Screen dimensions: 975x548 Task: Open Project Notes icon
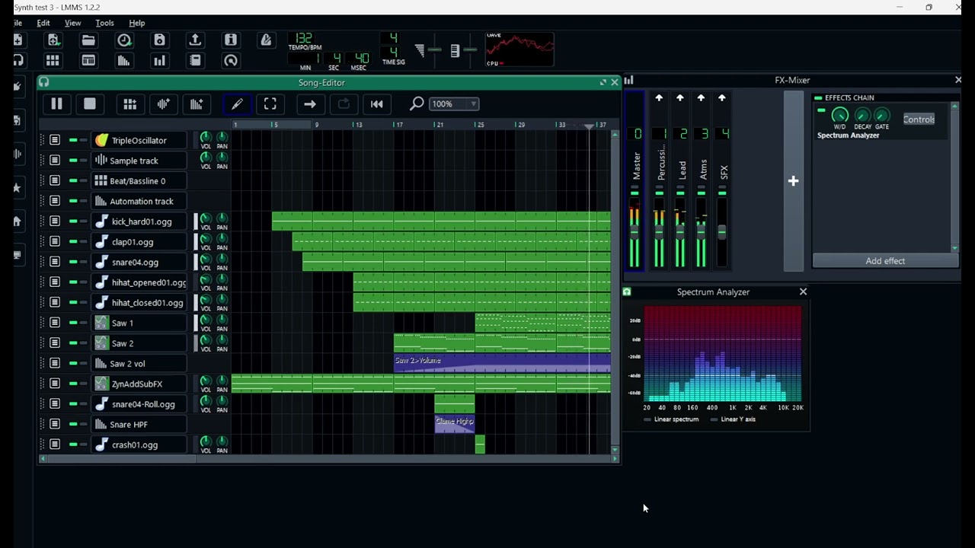click(195, 61)
